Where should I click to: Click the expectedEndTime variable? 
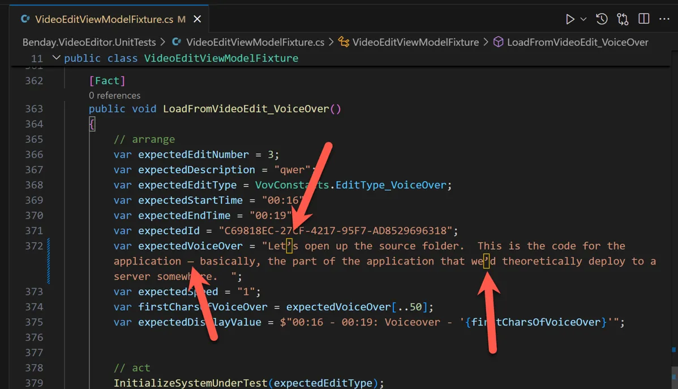pyautogui.click(x=184, y=216)
